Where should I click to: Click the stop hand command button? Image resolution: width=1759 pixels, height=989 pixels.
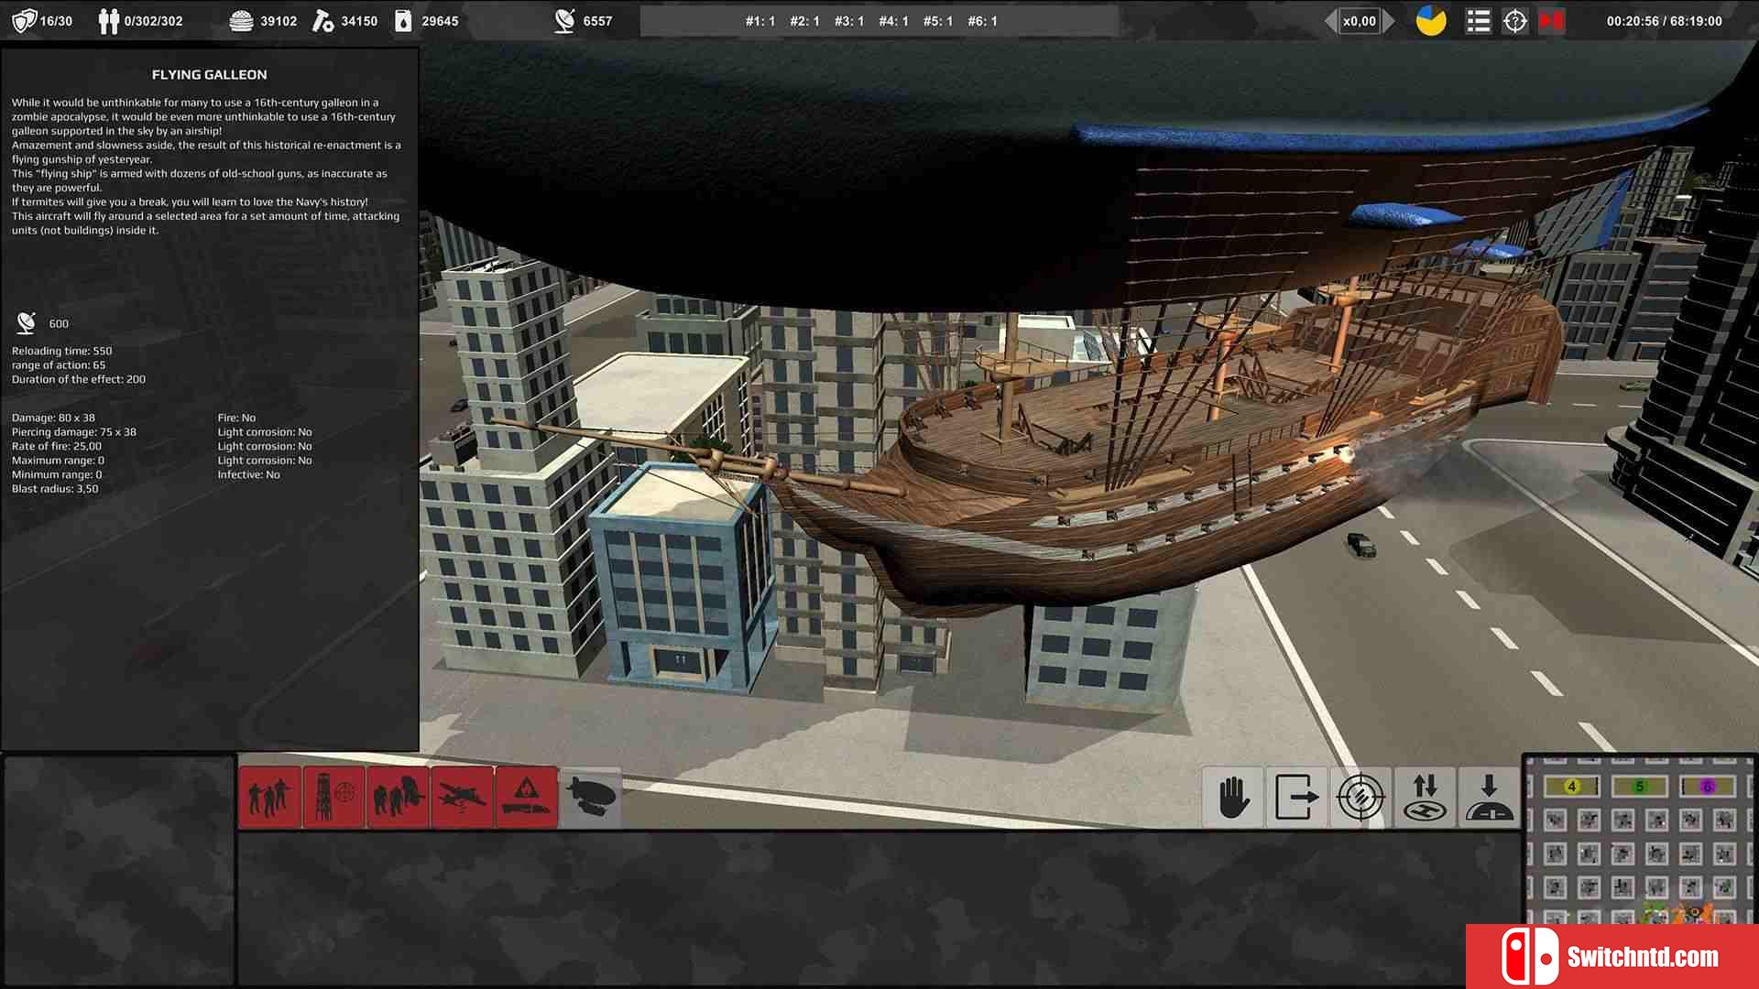(1233, 797)
